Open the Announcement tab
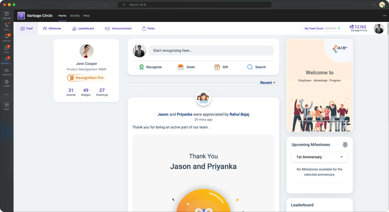Screen dimensions: 389x212 point(118,28)
